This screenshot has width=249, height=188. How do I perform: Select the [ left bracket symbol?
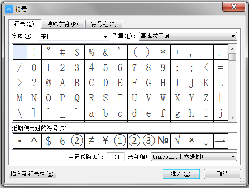(x=221, y=98)
